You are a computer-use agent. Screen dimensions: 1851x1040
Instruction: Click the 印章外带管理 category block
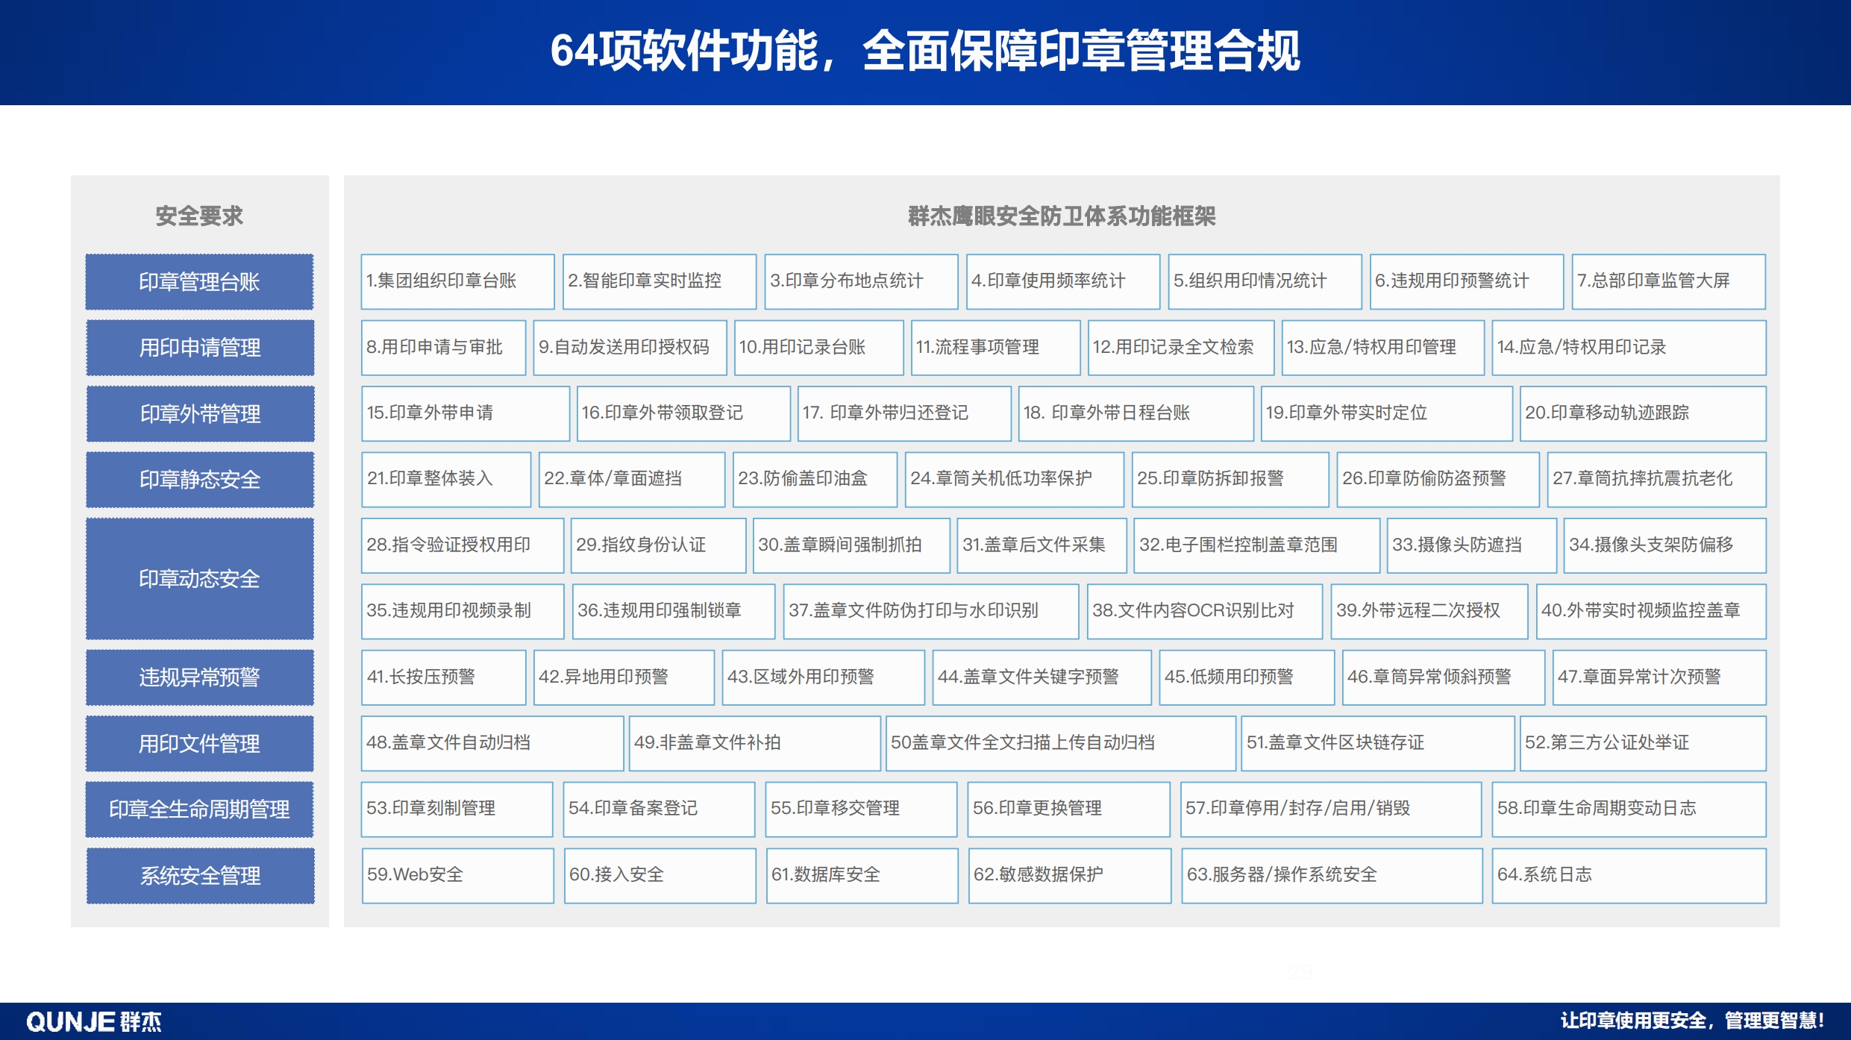click(200, 414)
